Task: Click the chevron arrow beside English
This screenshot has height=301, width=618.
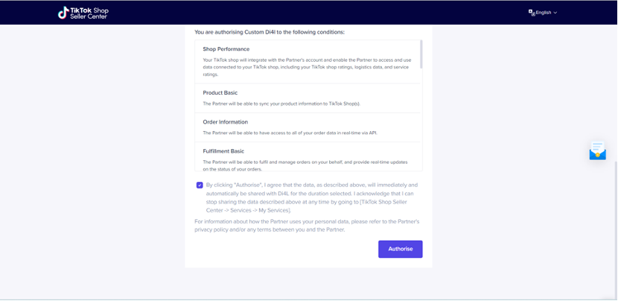Action: [x=555, y=13]
